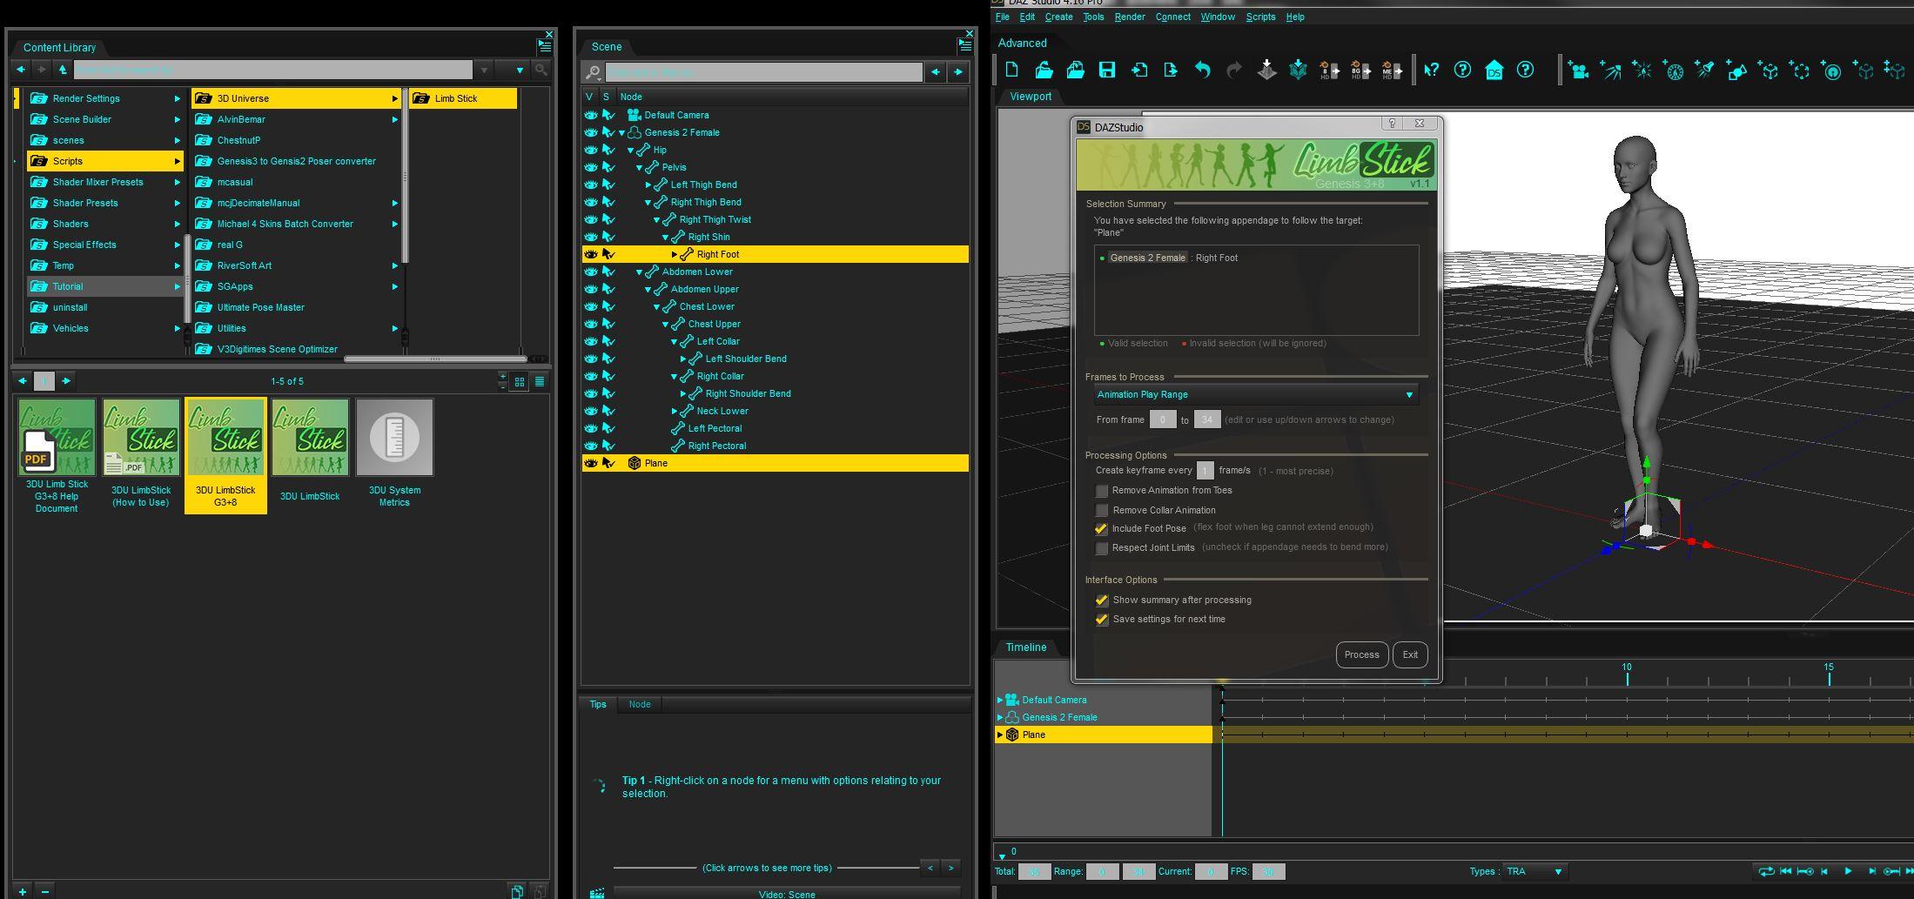Uncheck Save settings for next time
Screen dimensions: 1914x899
pyautogui.click(x=1102, y=620)
